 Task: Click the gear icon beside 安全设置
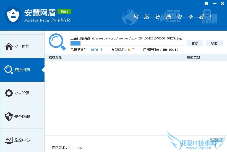9,93
